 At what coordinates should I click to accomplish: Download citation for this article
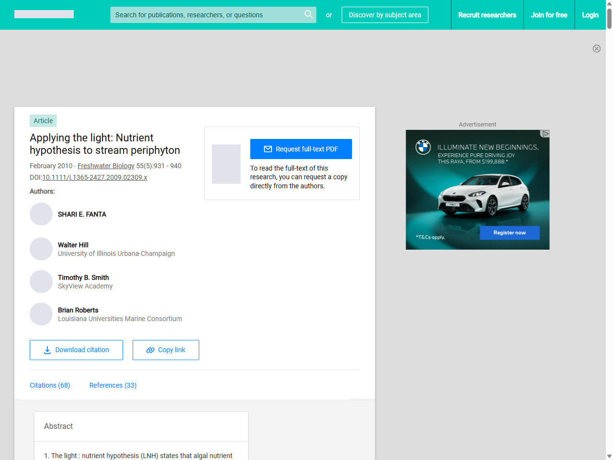coord(76,350)
